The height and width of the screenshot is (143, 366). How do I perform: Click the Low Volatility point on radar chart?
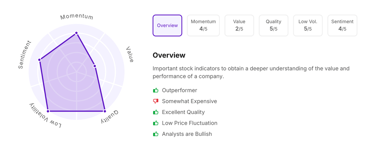click(48, 111)
